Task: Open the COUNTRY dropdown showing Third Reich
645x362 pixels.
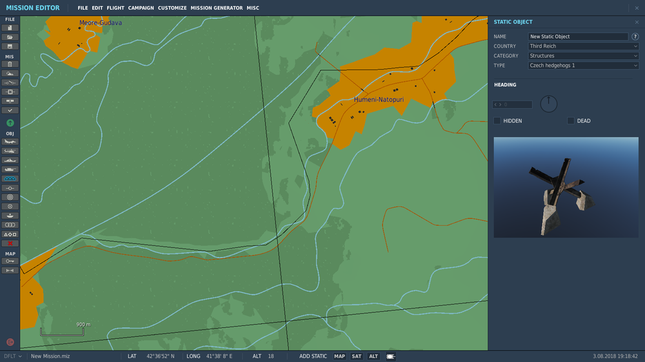Action: click(x=583, y=46)
